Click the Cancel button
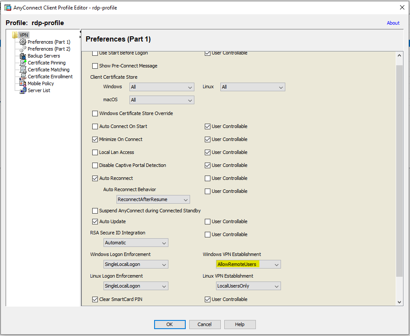Screen dimensions: 410x336 (x=205, y=324)
